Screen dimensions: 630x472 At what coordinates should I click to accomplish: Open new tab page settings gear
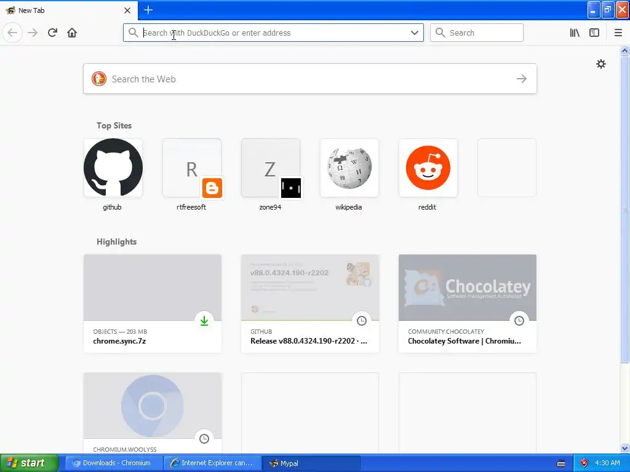[x=600, y=64]
